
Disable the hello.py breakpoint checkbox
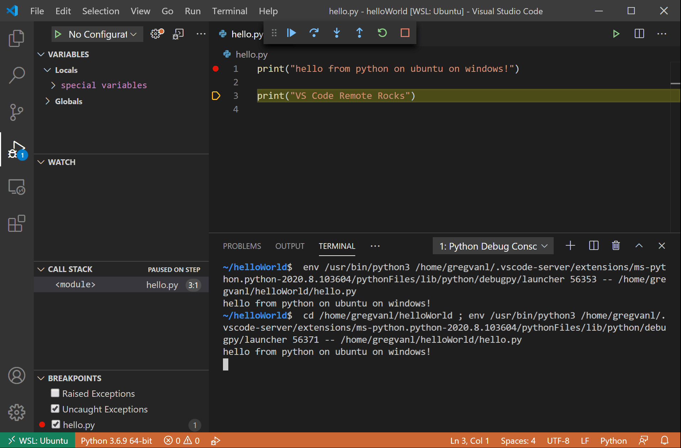[x=56, y=424]
